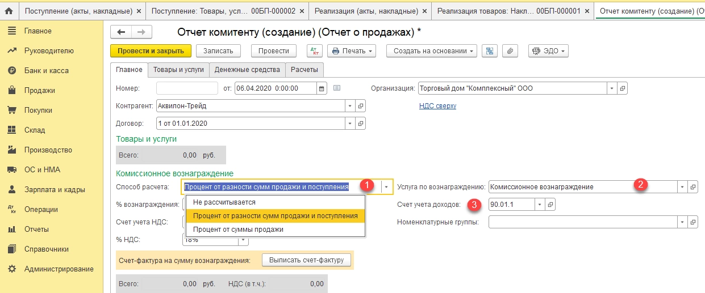Open Справочники section in sidebar

point(46,249)
